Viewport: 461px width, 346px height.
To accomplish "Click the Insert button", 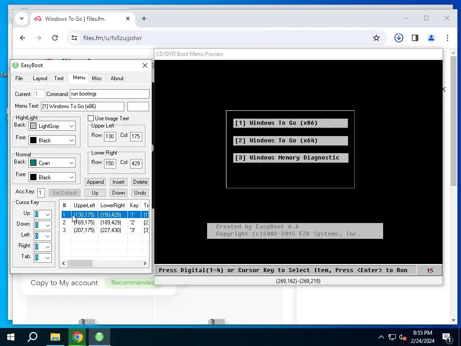I will point(118,182).
